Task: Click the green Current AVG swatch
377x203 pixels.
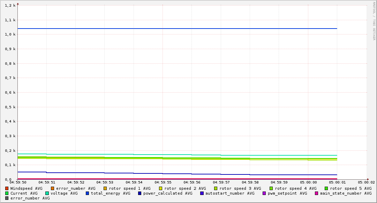Action: pyautogui.click(x=7, y=193)
